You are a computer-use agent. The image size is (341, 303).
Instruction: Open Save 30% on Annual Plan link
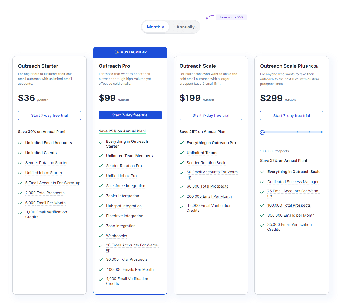click(x=42, y=132)
